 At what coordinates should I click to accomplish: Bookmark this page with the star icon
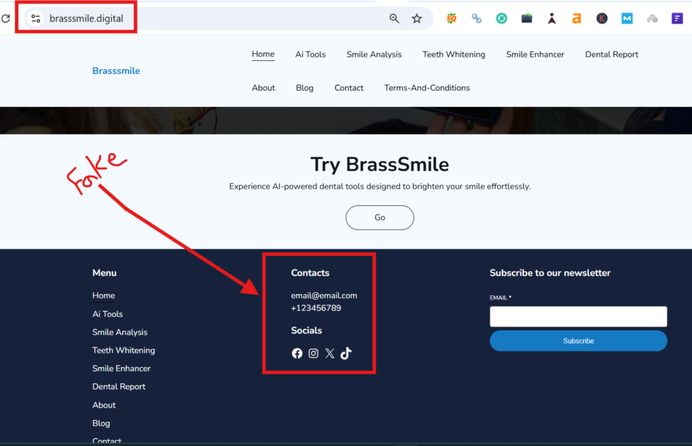(x=416, y=18)
